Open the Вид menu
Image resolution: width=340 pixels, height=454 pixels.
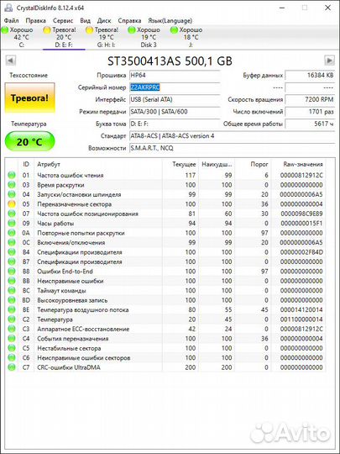pos(85,20)
